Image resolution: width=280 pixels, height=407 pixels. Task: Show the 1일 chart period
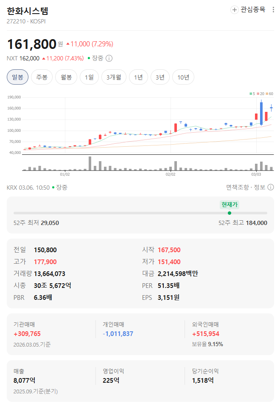pyautogui.click(x=90, y=77)
